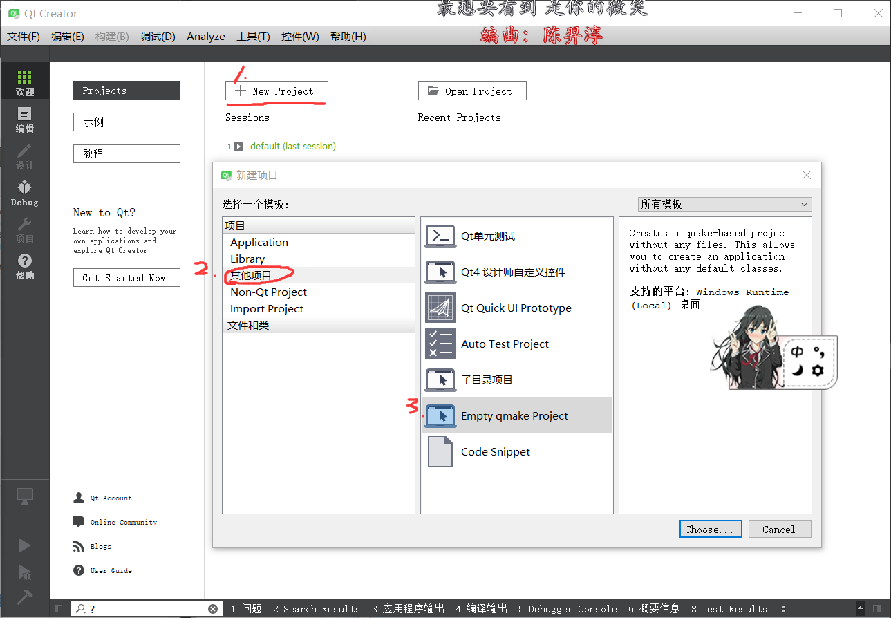Switch to Debug mode in sidebar

(25, 193)
